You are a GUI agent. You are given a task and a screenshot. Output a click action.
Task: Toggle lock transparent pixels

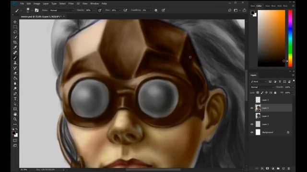[258, 93]
